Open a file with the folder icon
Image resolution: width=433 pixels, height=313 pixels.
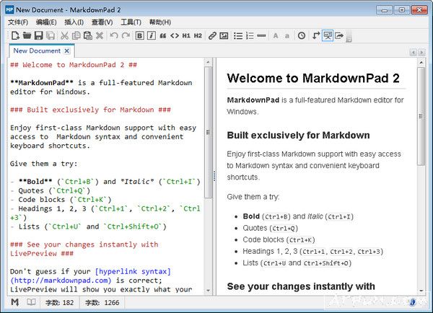[x=27, y=35]
